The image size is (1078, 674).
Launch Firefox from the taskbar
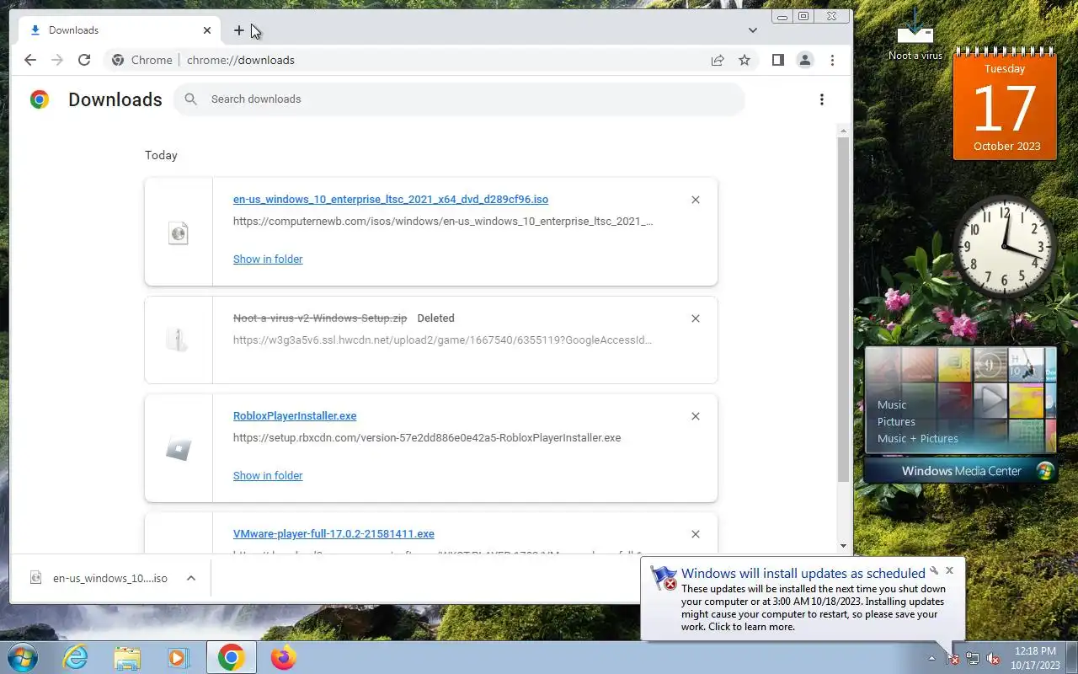(x=284, y=657)
